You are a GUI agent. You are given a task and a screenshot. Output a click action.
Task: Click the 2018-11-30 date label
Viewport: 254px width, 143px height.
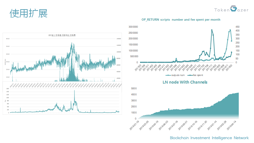pyautogui.click(x=202, y=125)
